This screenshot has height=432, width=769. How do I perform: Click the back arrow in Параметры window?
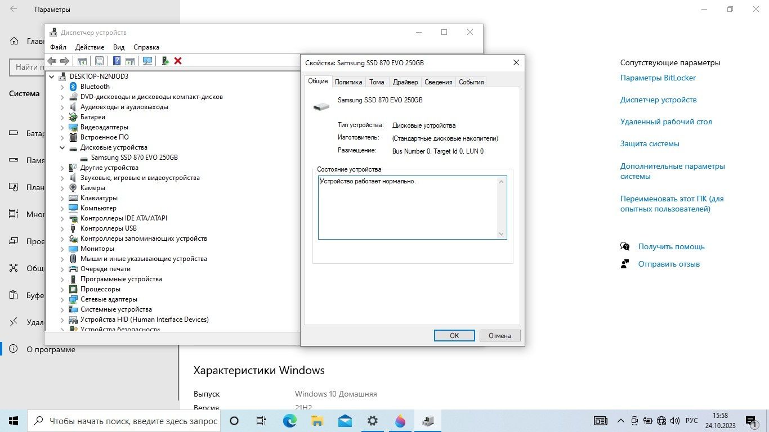(x=14, y=10)
